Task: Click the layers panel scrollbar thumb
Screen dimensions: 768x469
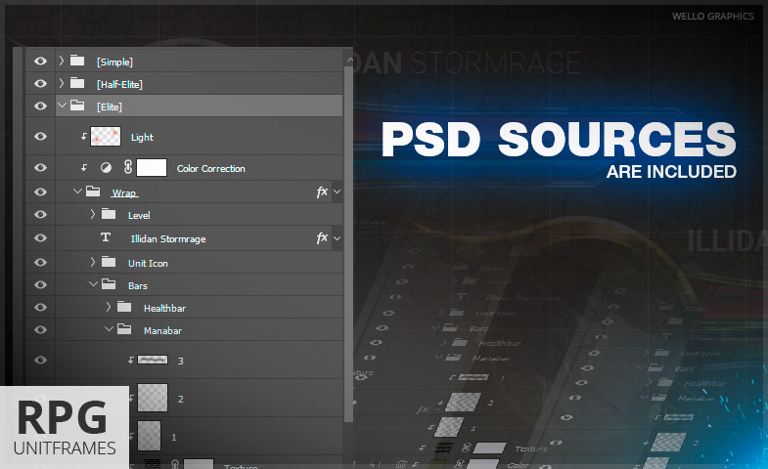Action: (348, 244)
